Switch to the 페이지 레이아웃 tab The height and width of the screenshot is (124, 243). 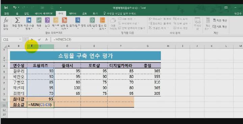coord(44,13)
